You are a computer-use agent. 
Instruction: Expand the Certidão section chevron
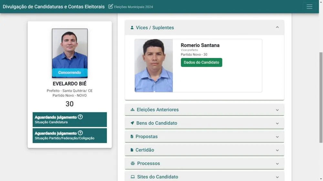click(277, 150)
